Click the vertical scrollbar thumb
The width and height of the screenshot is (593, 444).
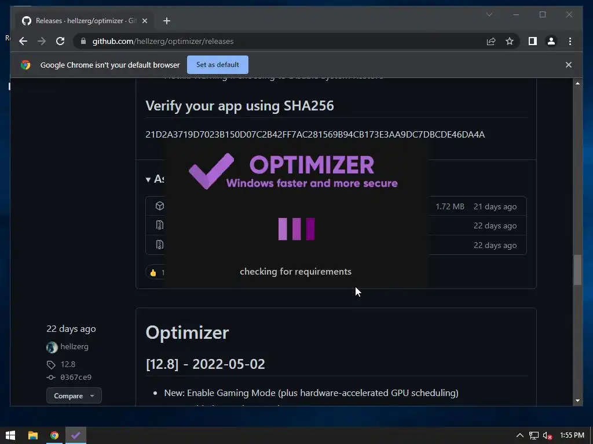577,270
